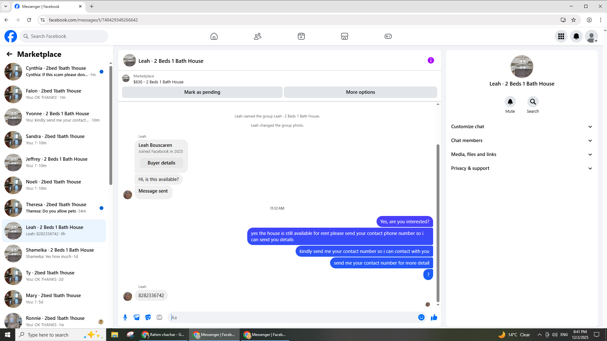The height and width of the screenshot is (341, 607).
Task: Open Facebook notifications bell
Action: click(576, 36)
